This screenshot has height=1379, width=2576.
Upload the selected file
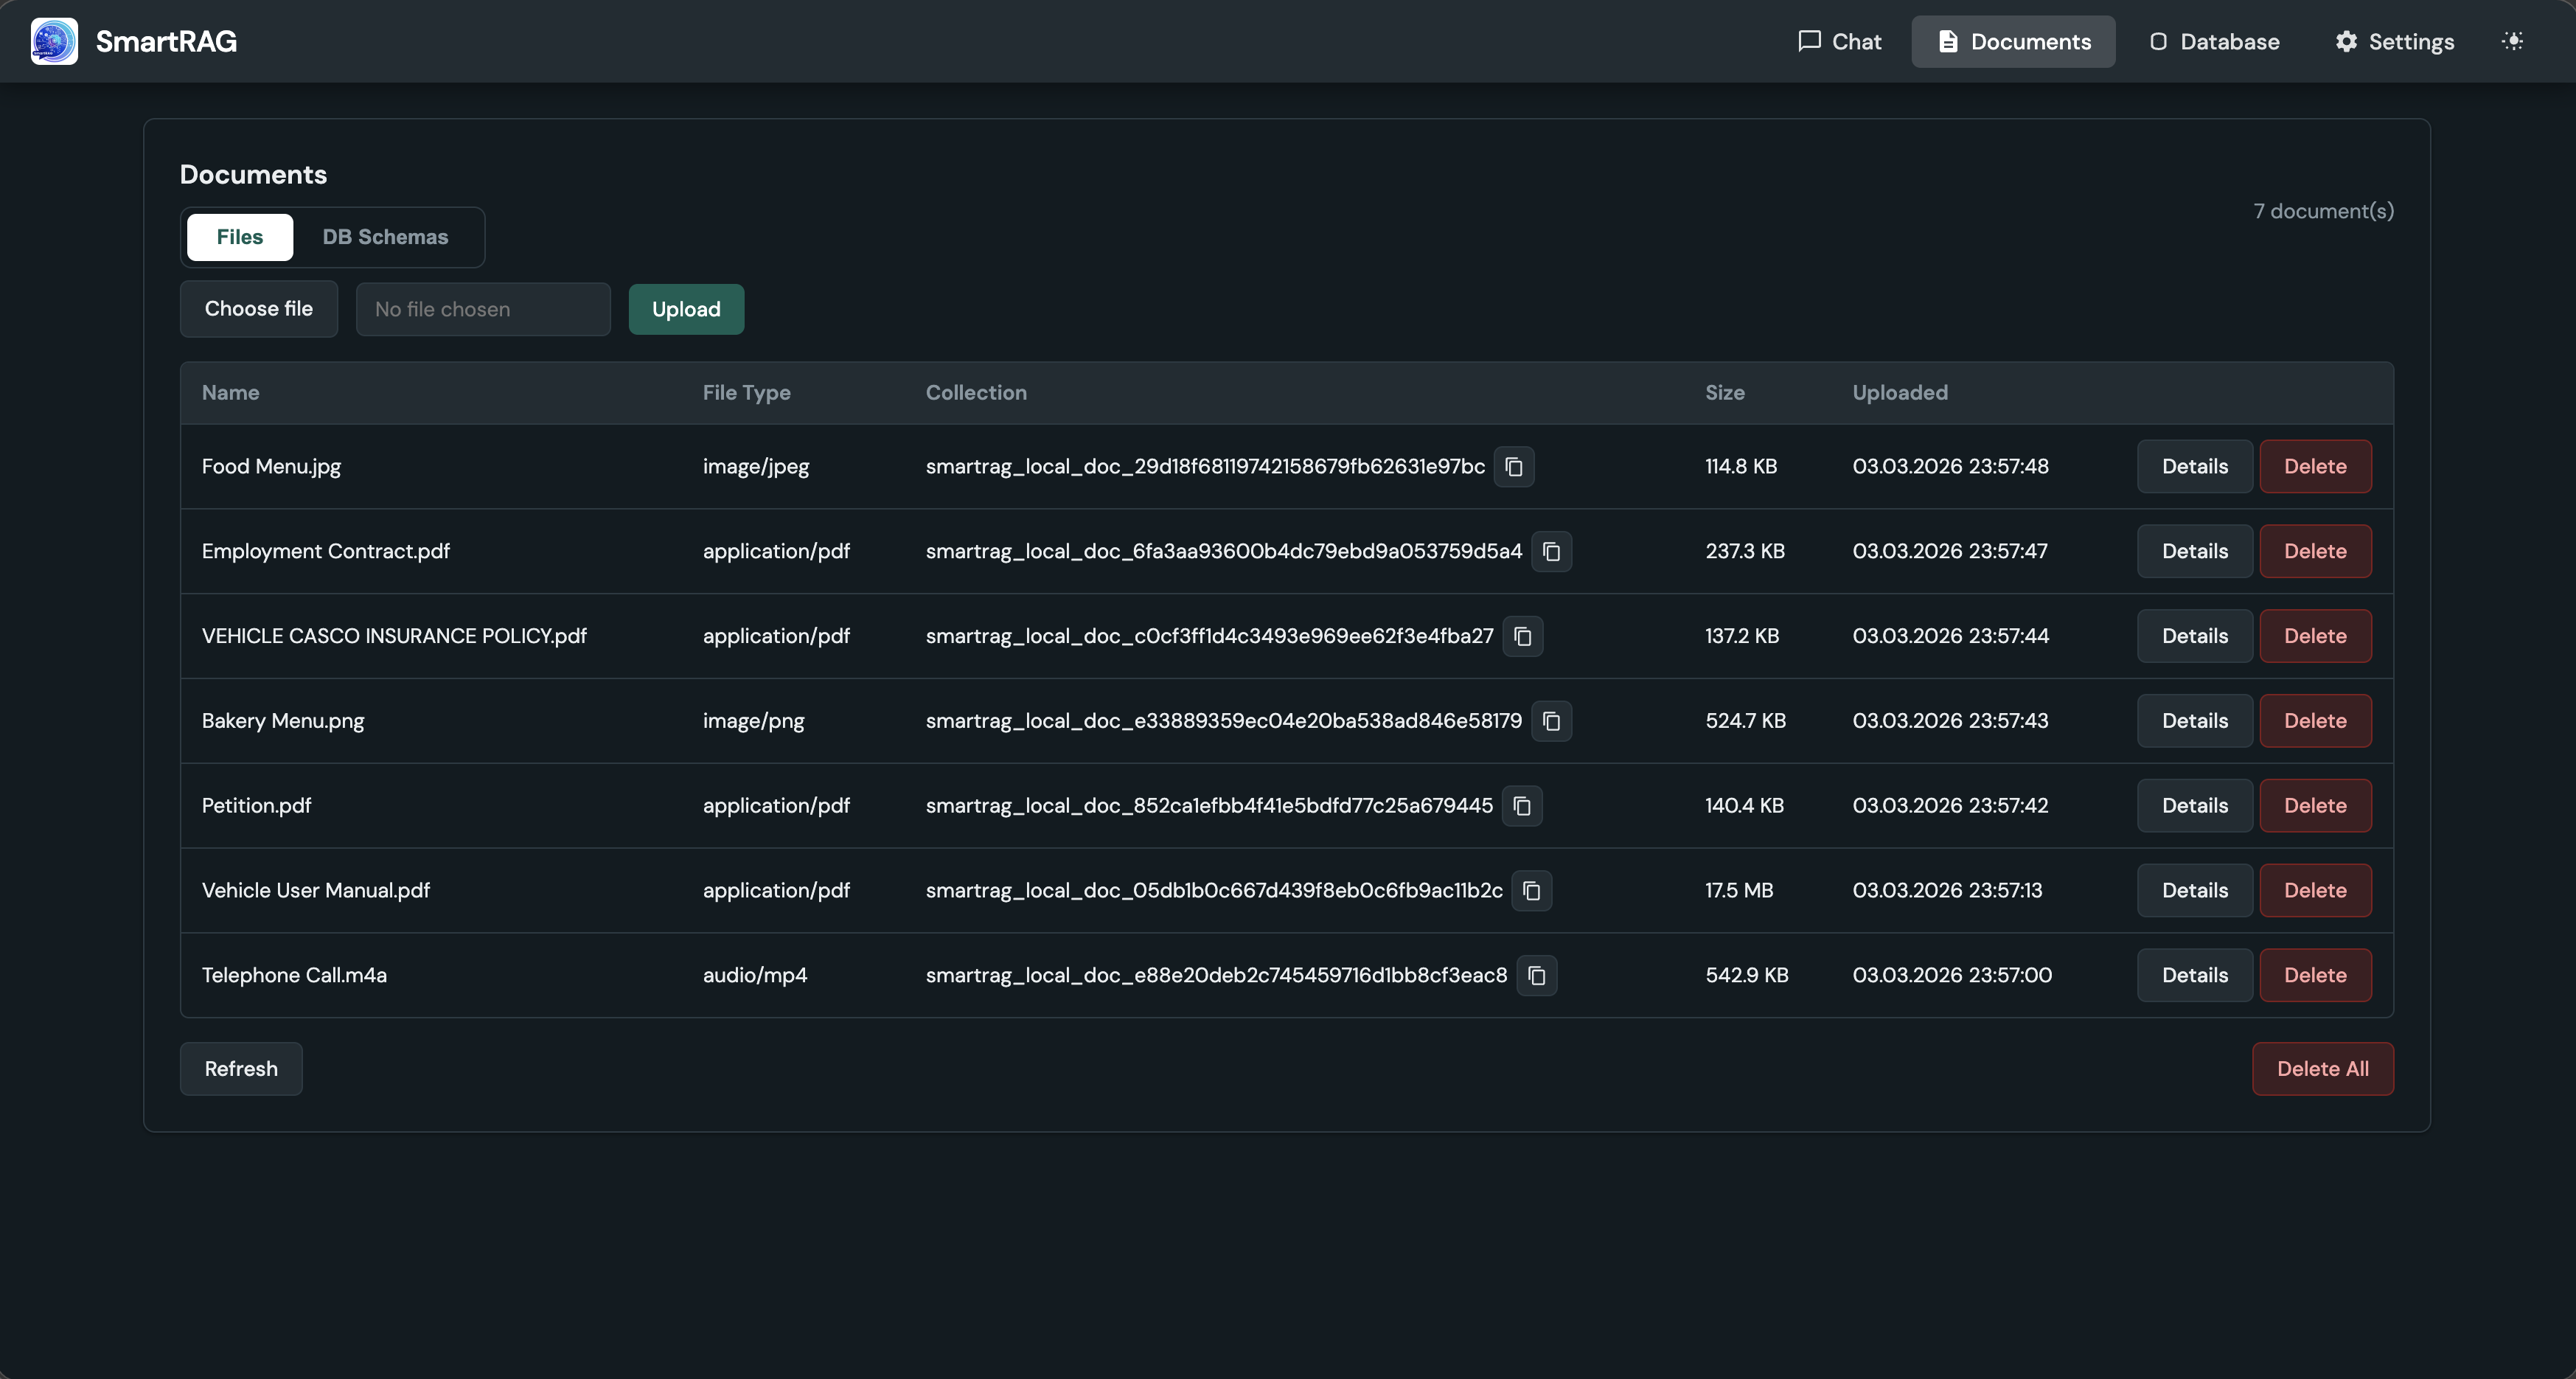[x=686, y=309]
